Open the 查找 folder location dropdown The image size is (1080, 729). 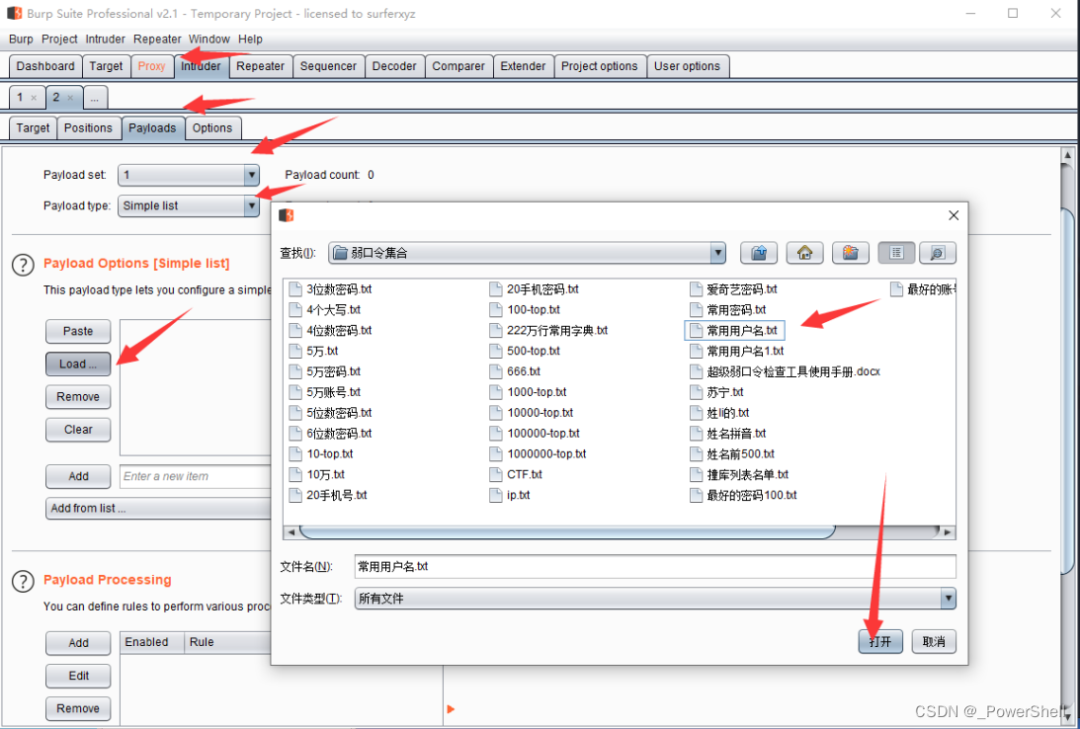pyautogui.click(x=717, y=253)
